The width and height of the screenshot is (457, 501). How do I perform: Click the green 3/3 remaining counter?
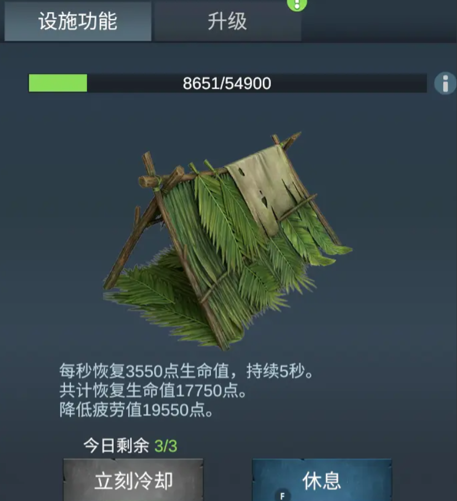[x=166, y=446]
